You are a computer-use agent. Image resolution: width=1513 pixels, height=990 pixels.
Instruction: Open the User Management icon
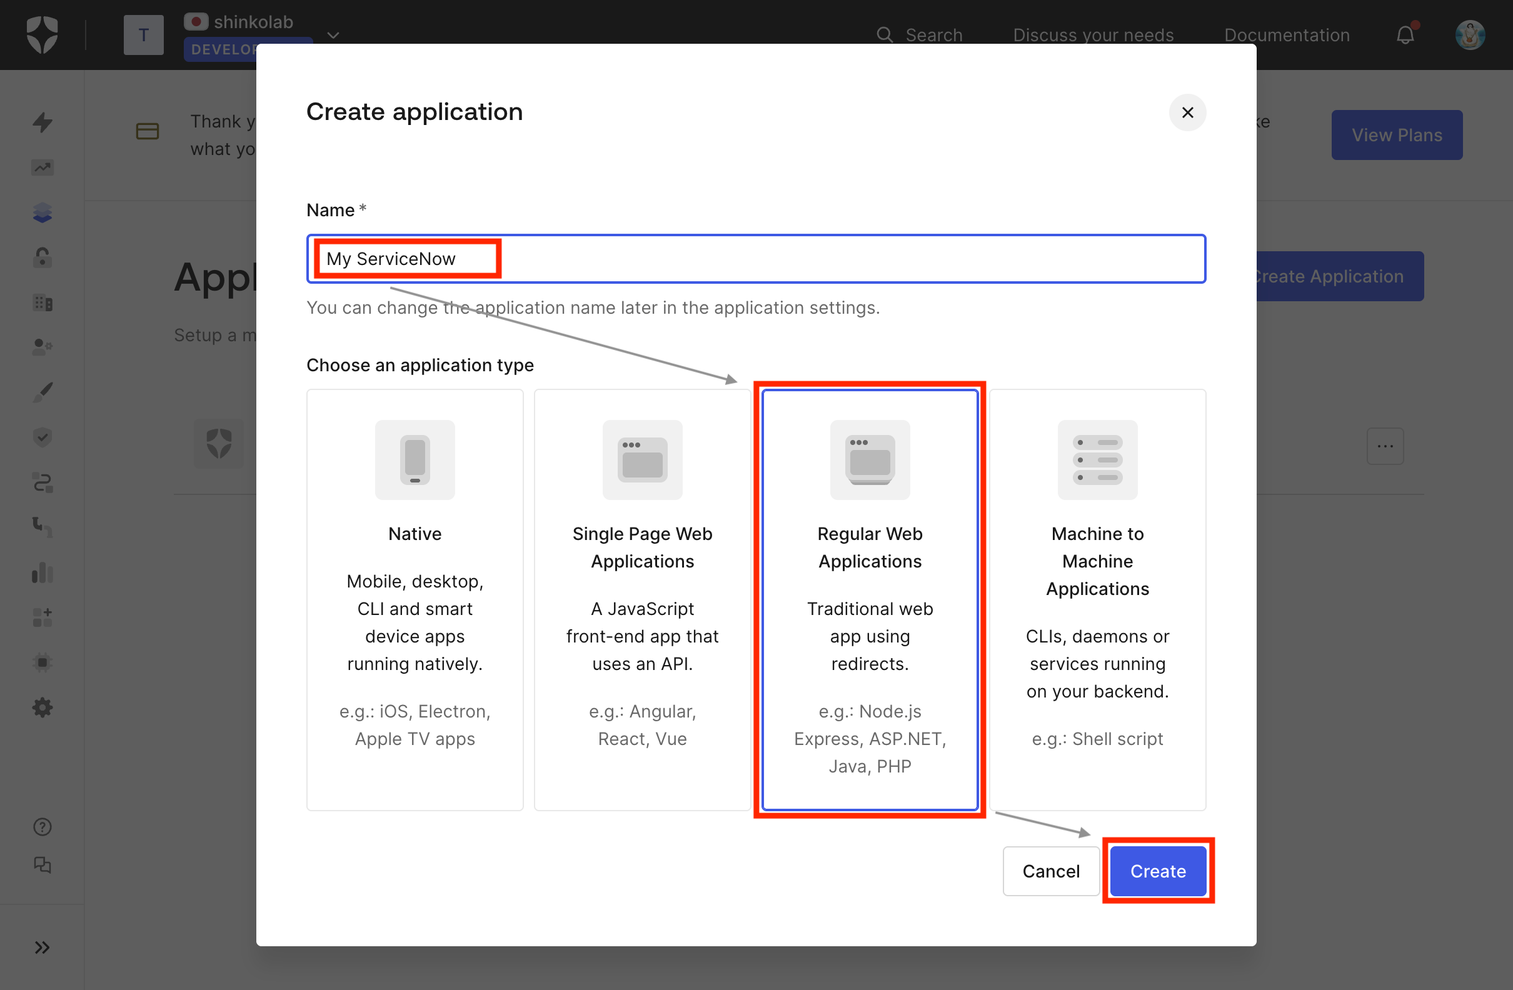(x=42, y=346)
